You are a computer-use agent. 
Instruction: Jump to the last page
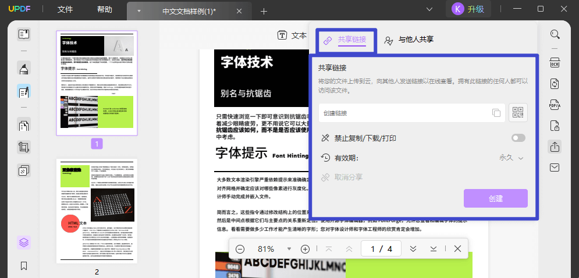(x=434, y=249)
